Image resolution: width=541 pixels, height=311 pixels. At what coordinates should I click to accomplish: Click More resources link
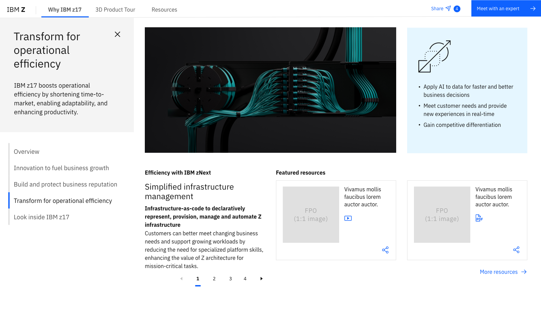[499, 272]
